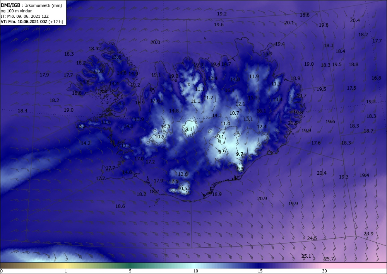Click the map value 10.1

tap(166, 127)
